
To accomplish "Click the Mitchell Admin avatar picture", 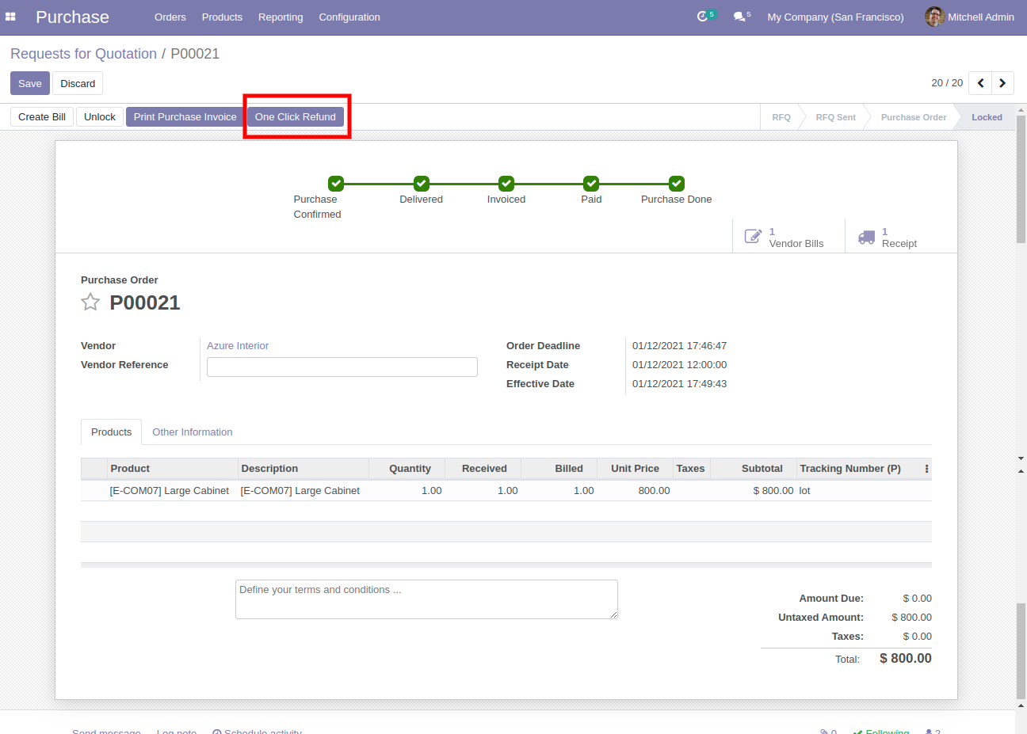I will 934,17.
